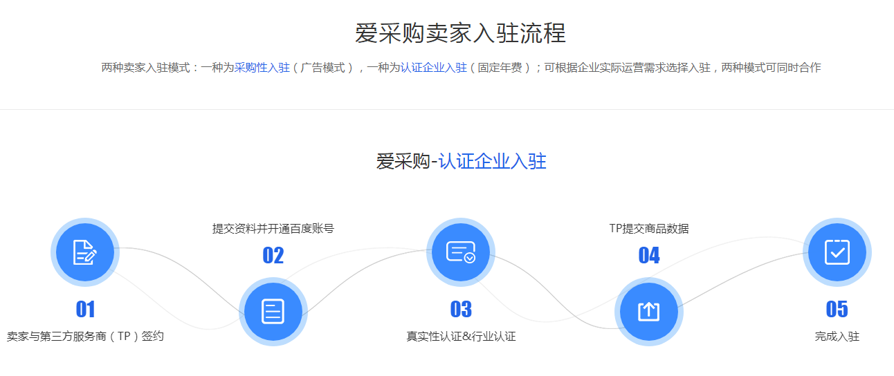Select the blue number 02

[273, 256]
